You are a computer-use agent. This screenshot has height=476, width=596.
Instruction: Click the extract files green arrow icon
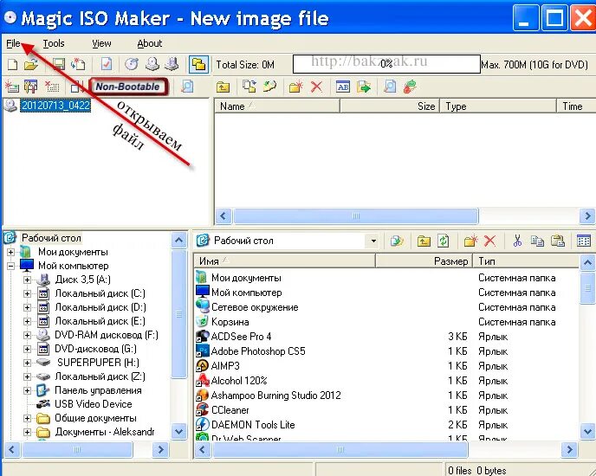point(364,87)
